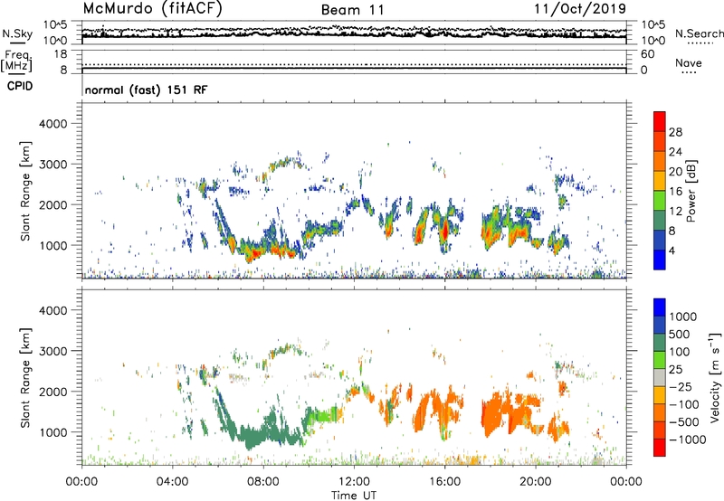The height and width of the screenshot is (501, 724).
Task: Click the '-25' tick on Velocity colorbar
Action: click(x=681, y=386)
